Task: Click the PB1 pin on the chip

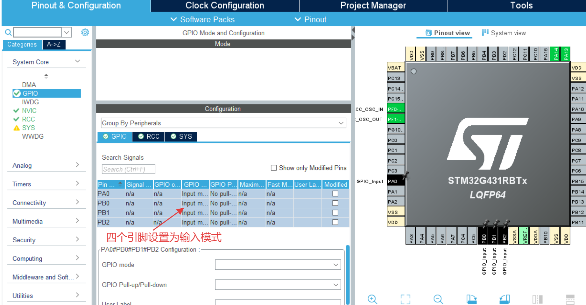Action: (494, 236)
